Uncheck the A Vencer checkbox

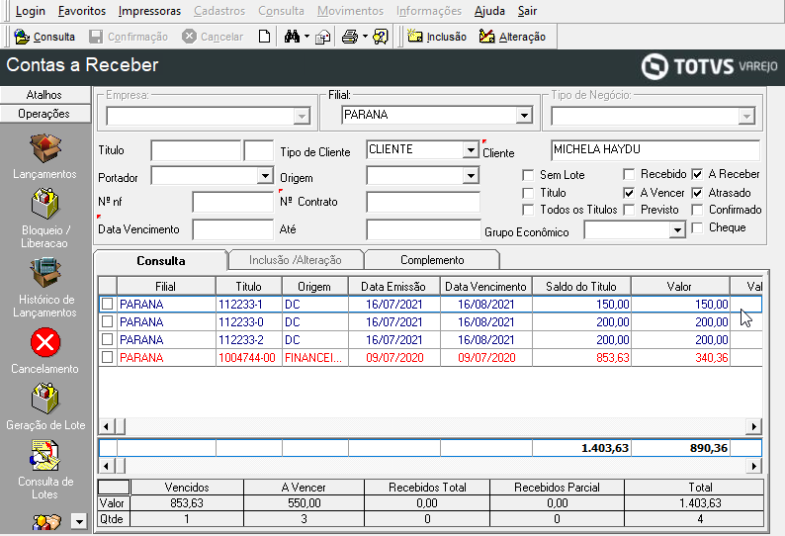(629, 193)
